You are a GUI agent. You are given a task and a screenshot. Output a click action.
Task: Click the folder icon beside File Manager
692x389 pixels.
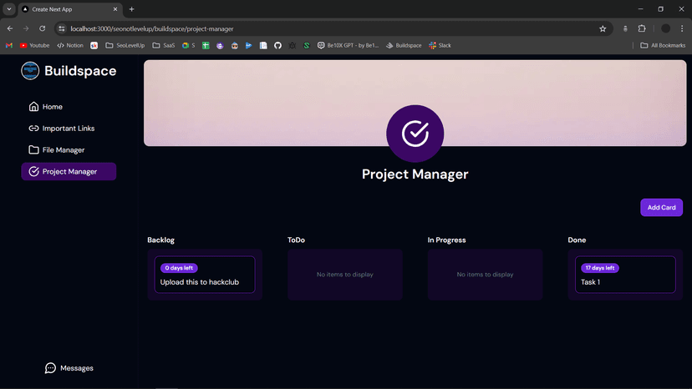(33, 150)
